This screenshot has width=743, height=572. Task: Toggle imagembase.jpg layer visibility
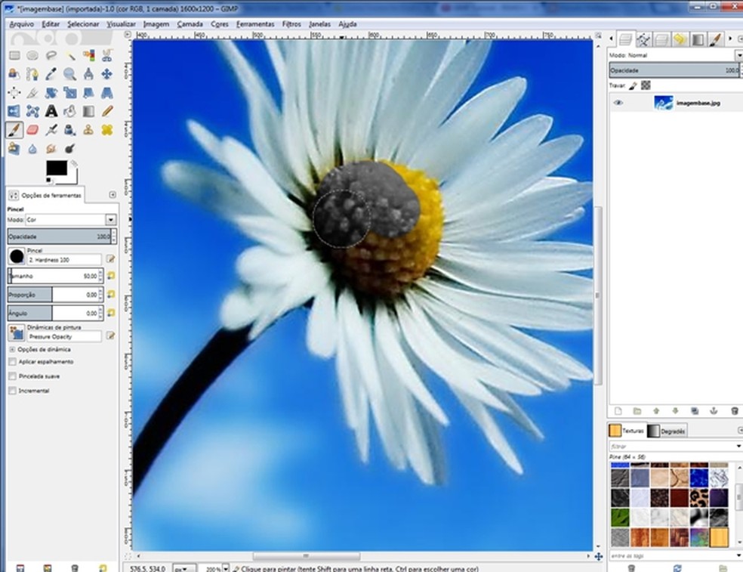point(619,102)
